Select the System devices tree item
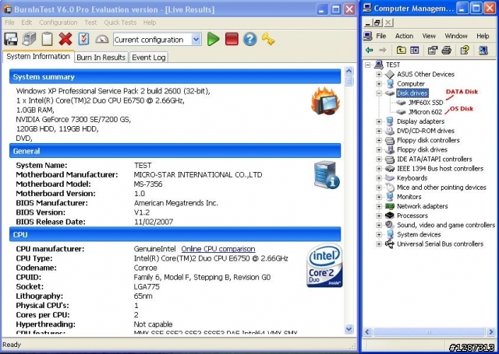 point(419,235)
